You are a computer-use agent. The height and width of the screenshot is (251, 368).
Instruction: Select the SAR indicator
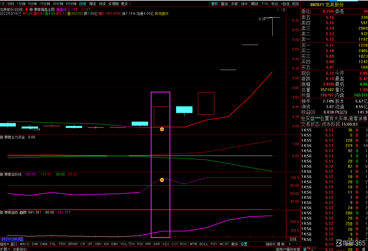click(157, 244)
